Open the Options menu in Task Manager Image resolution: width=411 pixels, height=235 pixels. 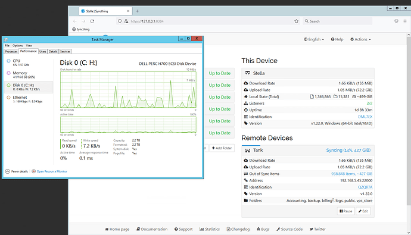[x=17, y=46]
